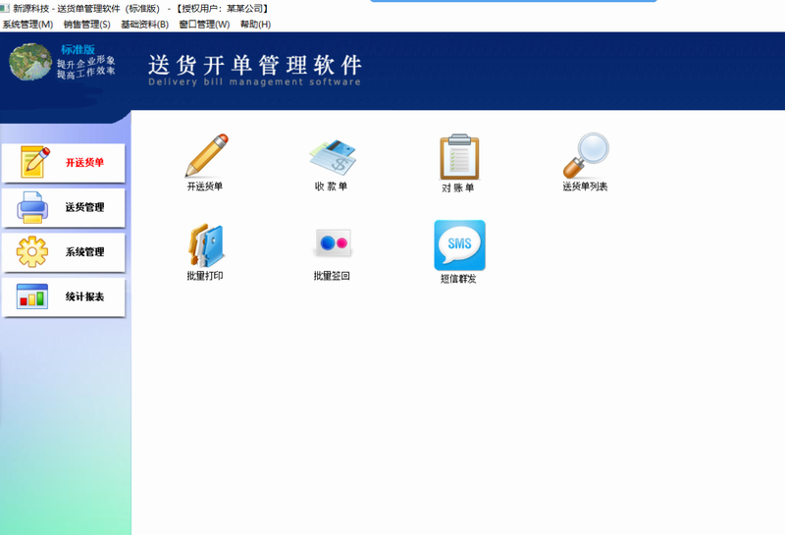
Task: Click the round logo image in header
Action: point(30,63)
